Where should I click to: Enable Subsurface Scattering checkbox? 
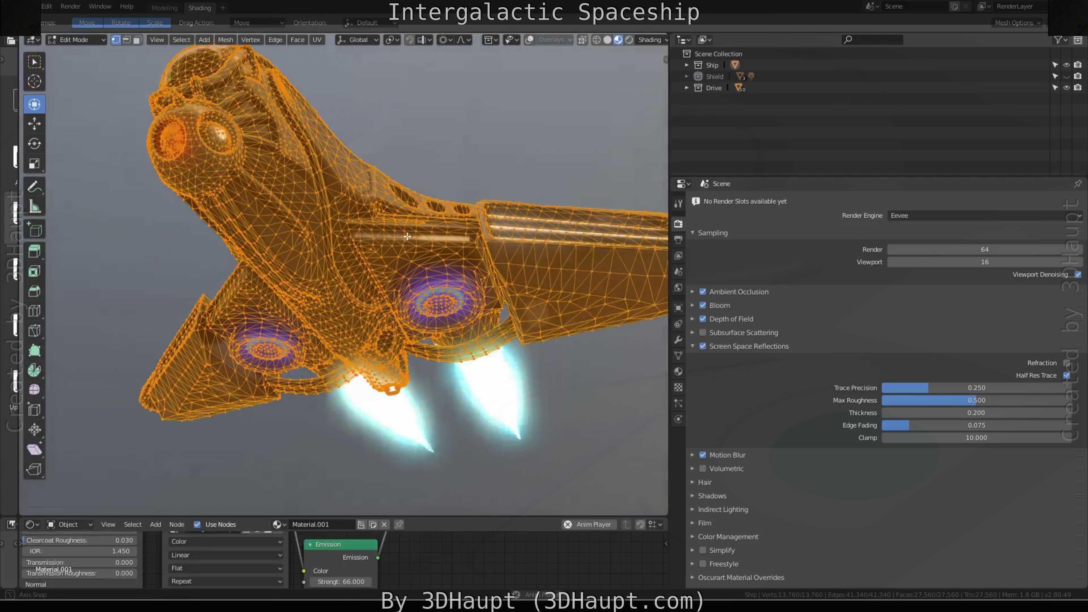pyautogui.click(x=703, y=332)
